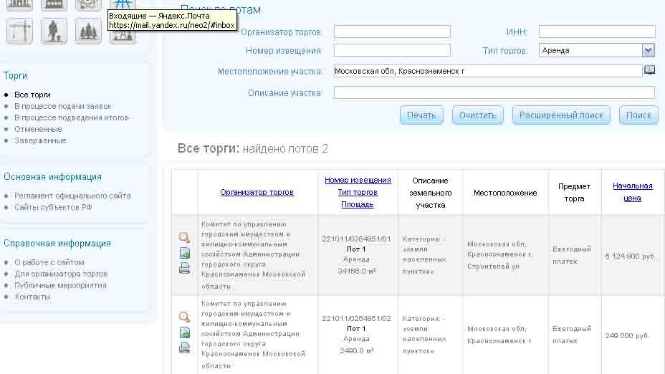
Task: Open the Тип торгов dropdown
Action: coord(648,50)
